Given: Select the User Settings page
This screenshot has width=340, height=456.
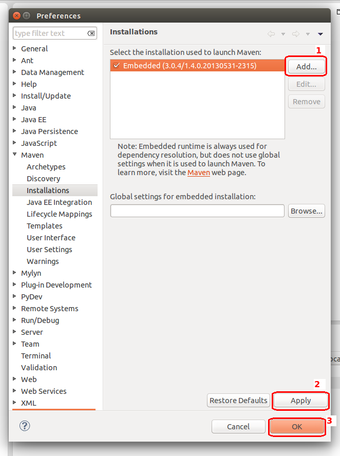Looking at the screenshot, I should pyautogui.click(x=49, y=250).
